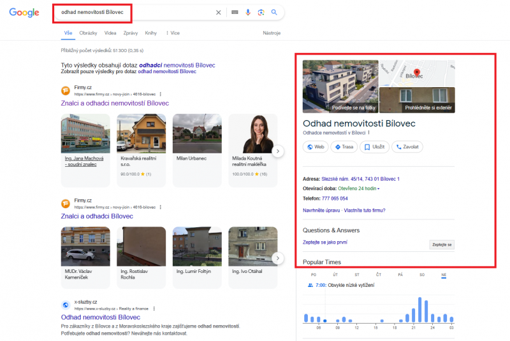This screenshot has height=341, width=510.
Task: Open address Slezské nám. 45/14 link
Action: click(x=360, y=179)
